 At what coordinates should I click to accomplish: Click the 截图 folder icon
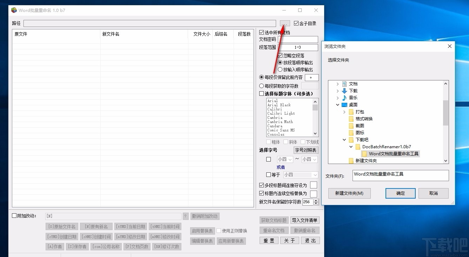point(351,126)
